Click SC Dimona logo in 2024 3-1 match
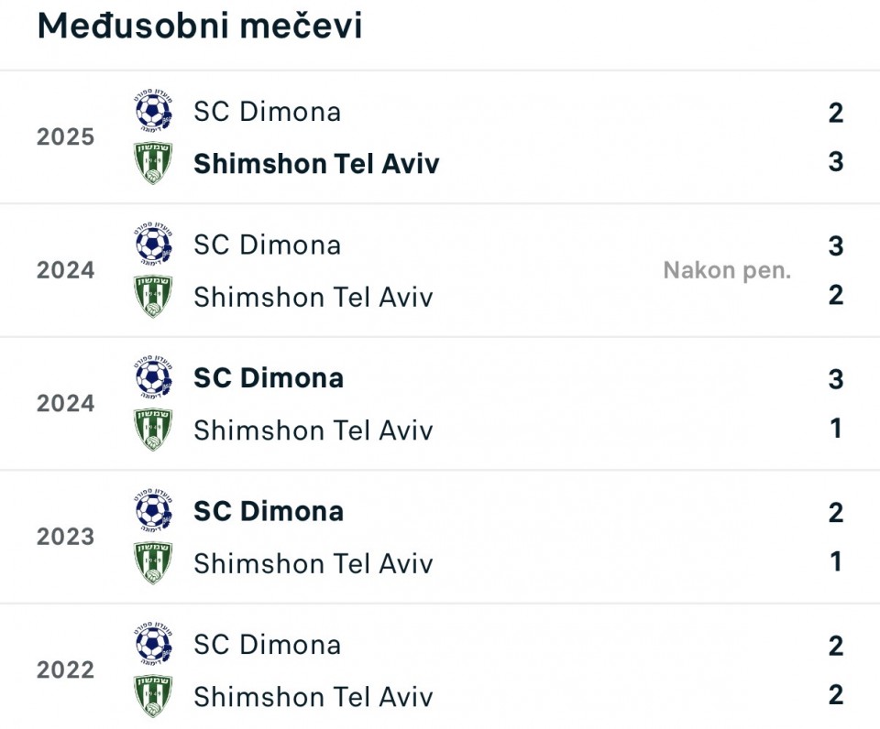Screen dimensions: 880x729 (x=153, y=378)
